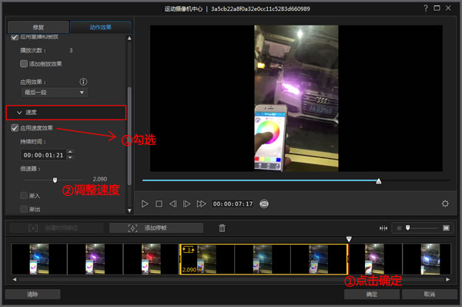Viewport: 462px width, 307px height.
Task: Decrease duration with down stepper arrow
Action: tap(70, 157)
